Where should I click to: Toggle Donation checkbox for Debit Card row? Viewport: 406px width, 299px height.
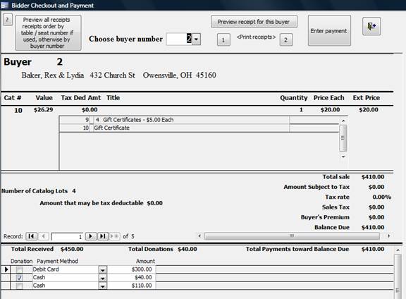[x=20, y=269]
